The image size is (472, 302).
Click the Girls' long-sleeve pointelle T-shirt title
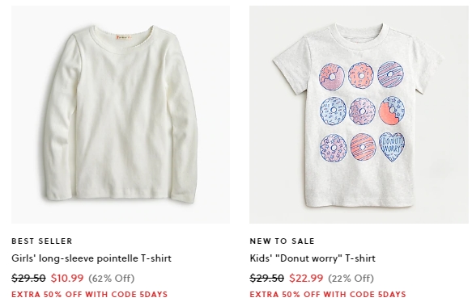click(91, 258)
